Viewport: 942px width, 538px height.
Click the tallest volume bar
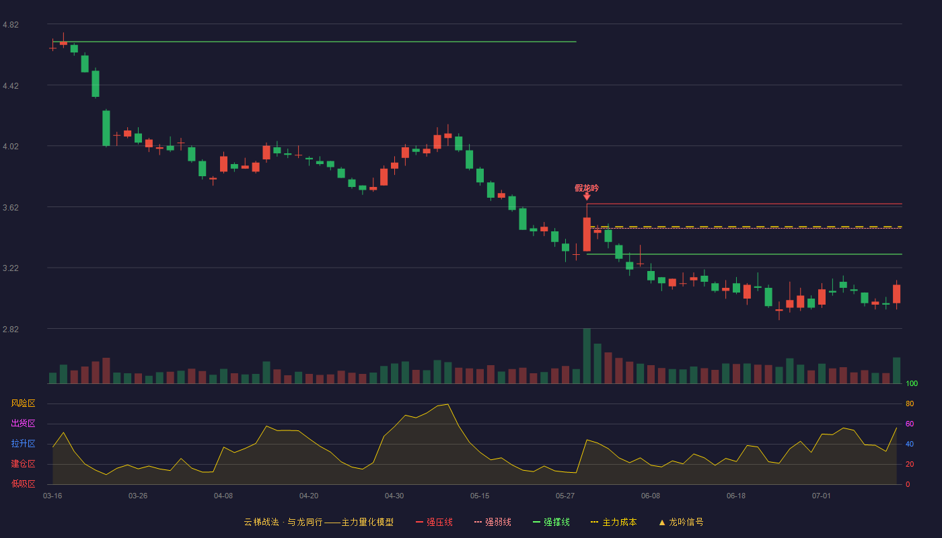pos(587,356)
